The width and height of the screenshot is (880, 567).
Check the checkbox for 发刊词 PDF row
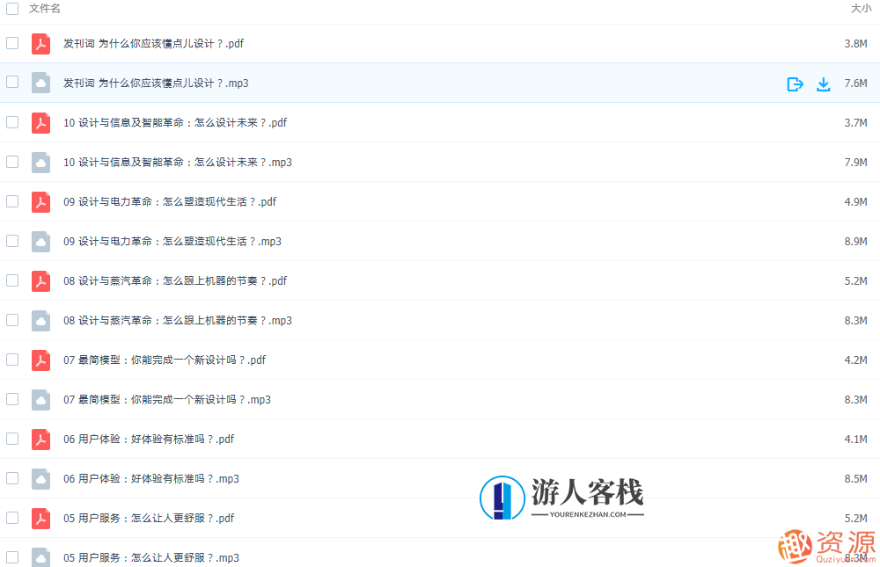12,43
